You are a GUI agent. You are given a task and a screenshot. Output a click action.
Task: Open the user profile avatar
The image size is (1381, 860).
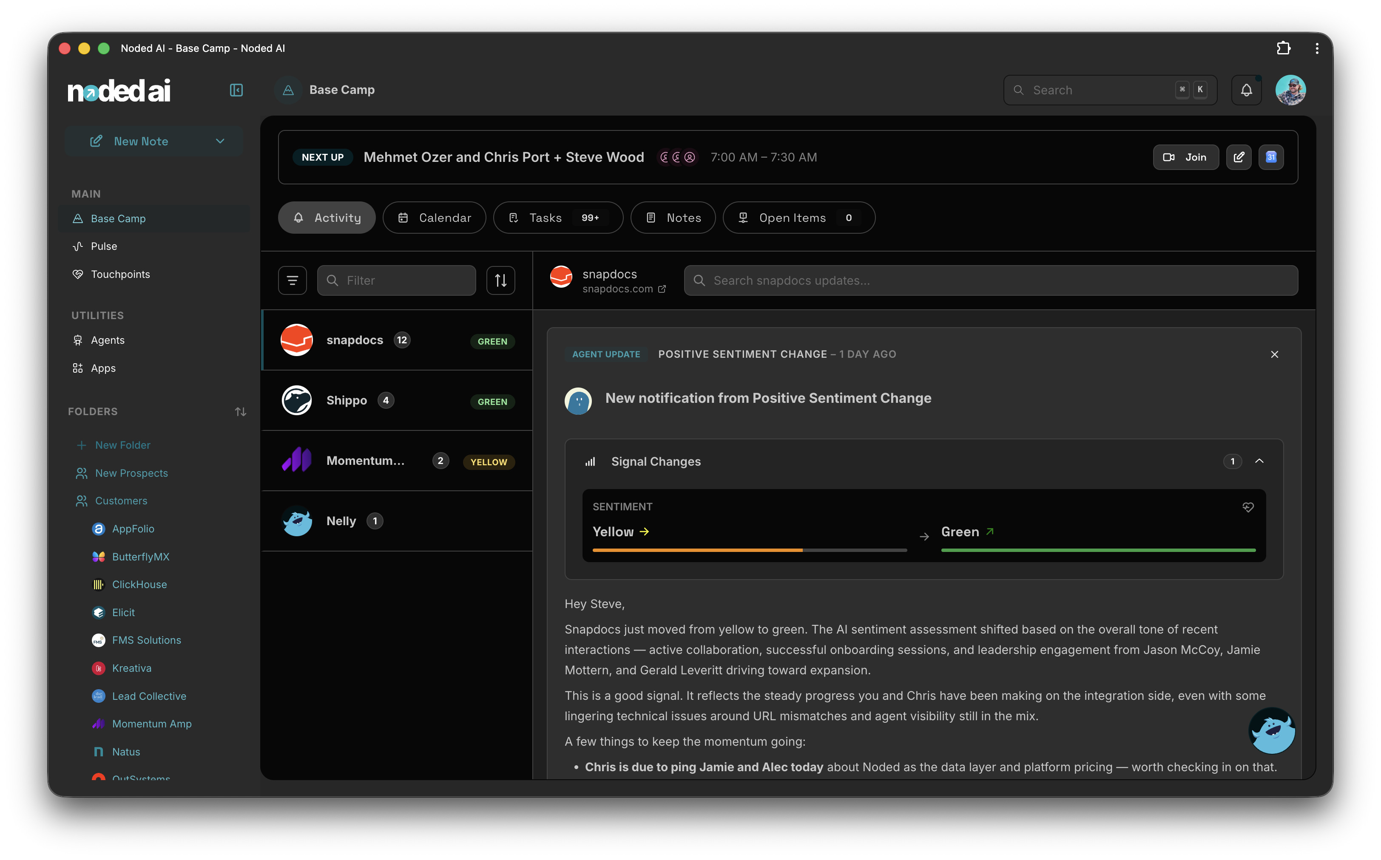1290,90
